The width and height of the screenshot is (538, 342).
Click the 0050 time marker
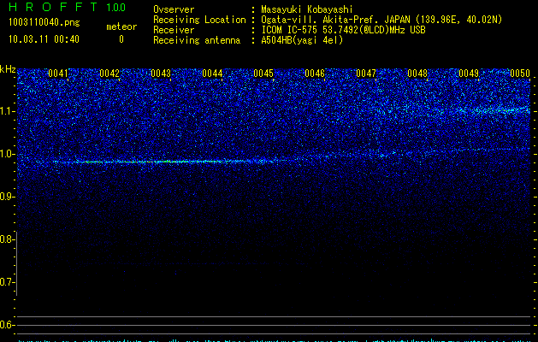[x=520, y=74]
